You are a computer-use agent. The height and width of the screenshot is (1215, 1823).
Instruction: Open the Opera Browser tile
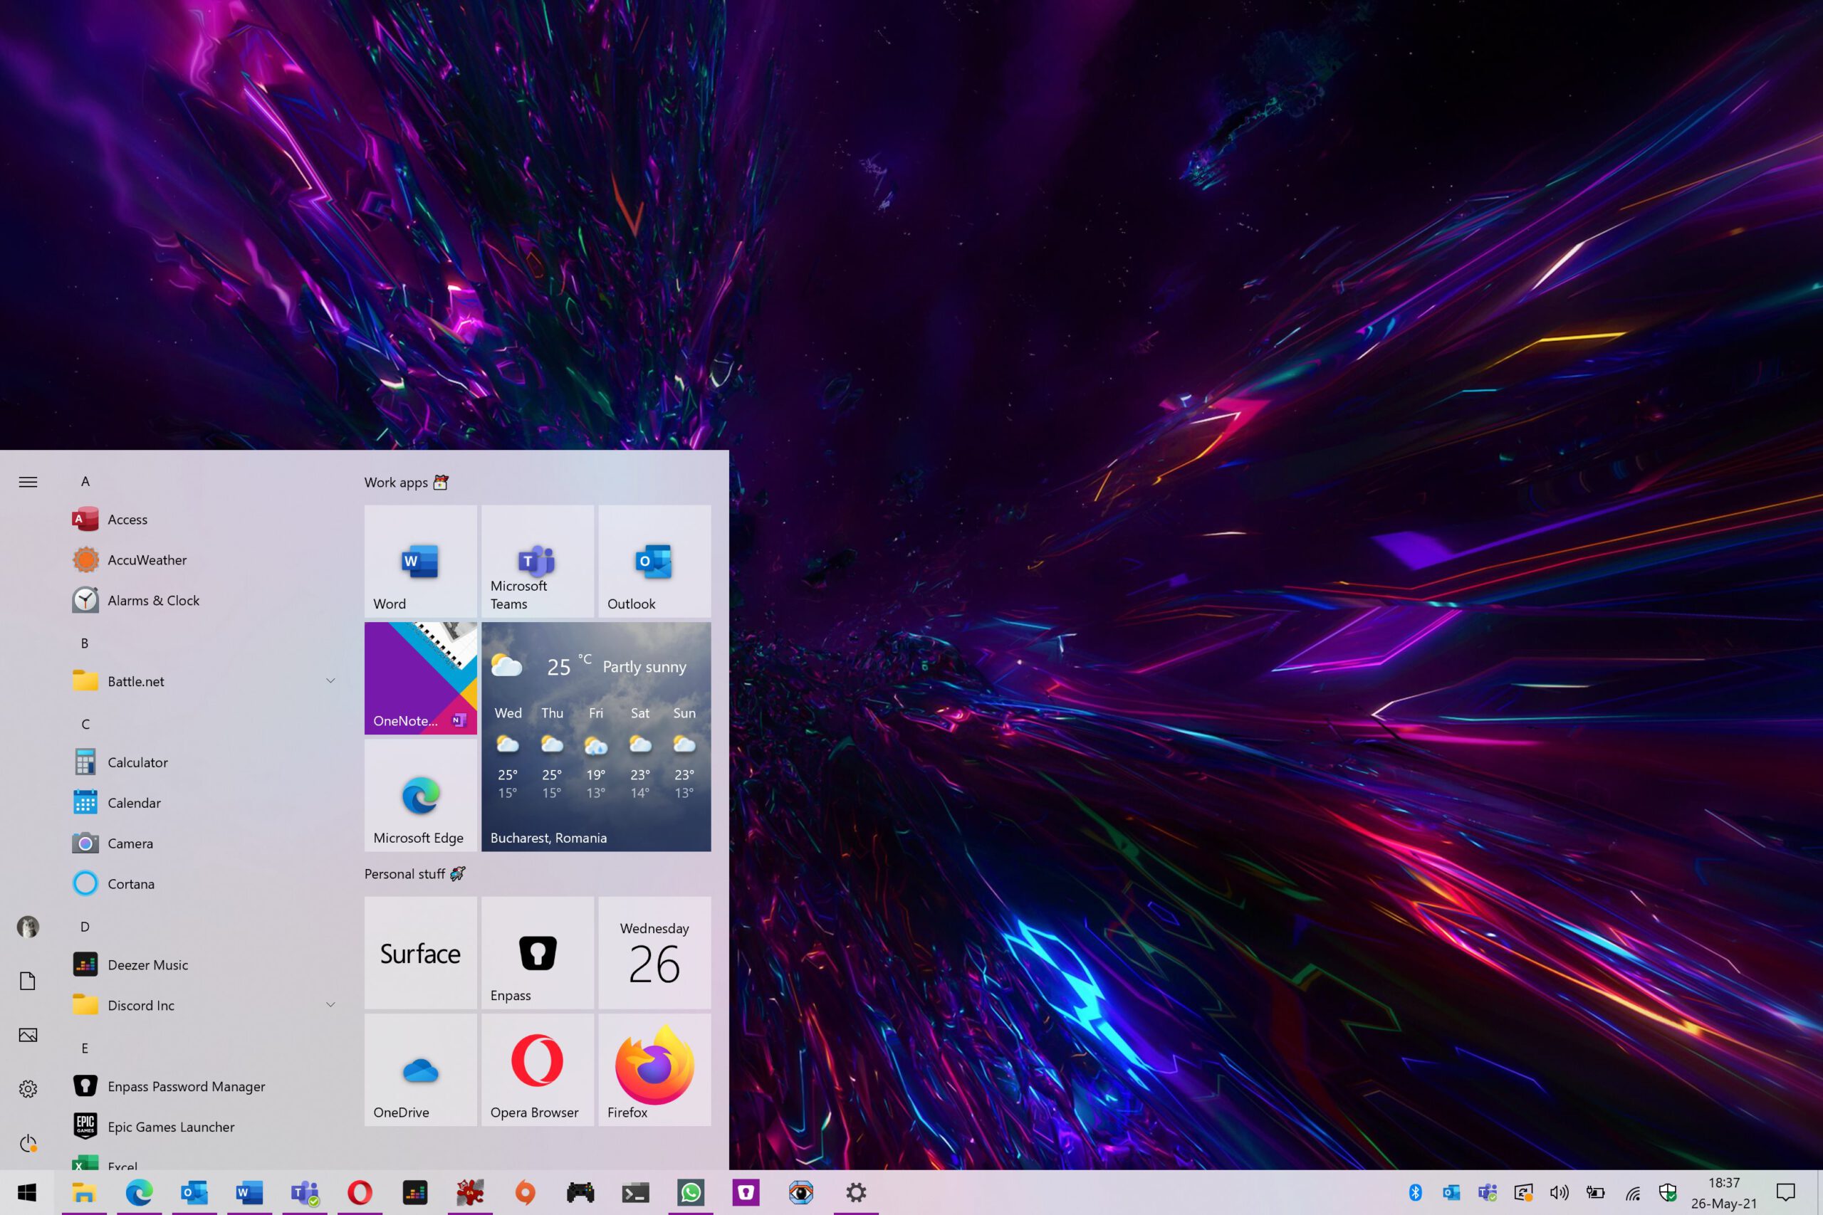[x=537, y=1069]
